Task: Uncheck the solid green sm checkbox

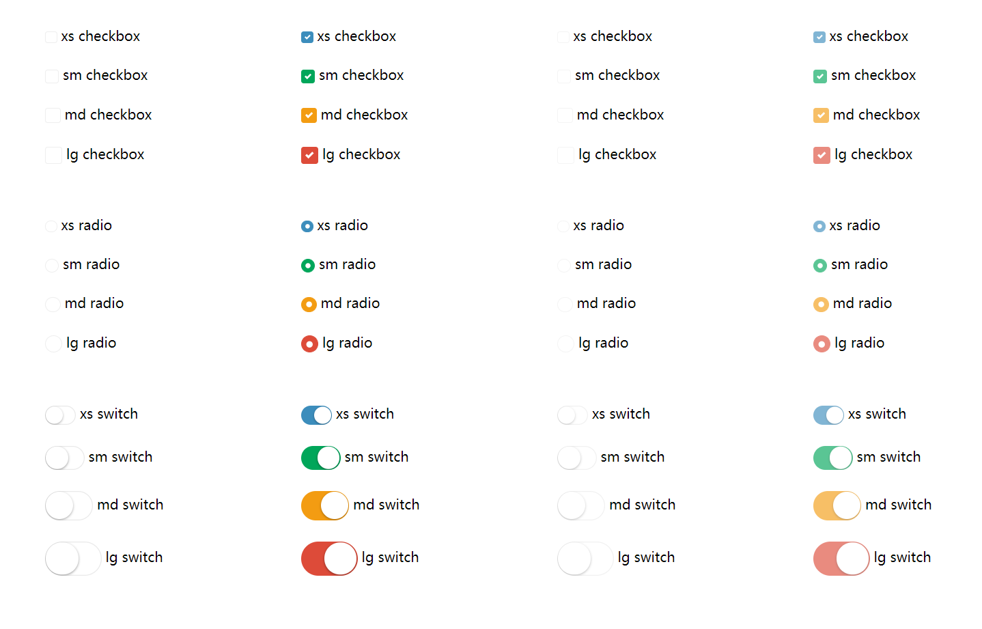Action: pyautogui.click(x=308, y=76)
